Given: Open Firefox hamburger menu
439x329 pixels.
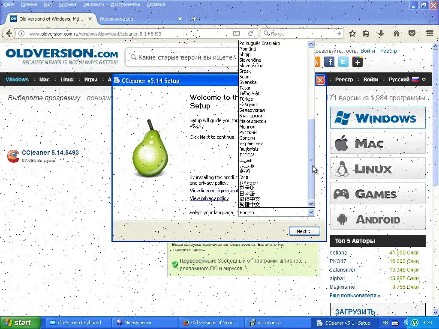Looking at the screenshot, I should (430, 33).
